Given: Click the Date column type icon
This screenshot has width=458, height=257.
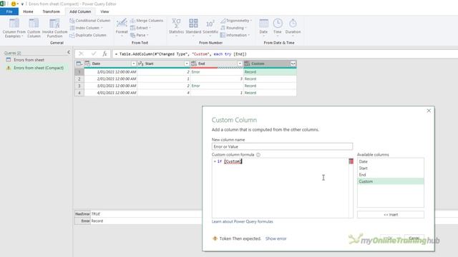Looking at the screenshot, I should coord(87,64).
